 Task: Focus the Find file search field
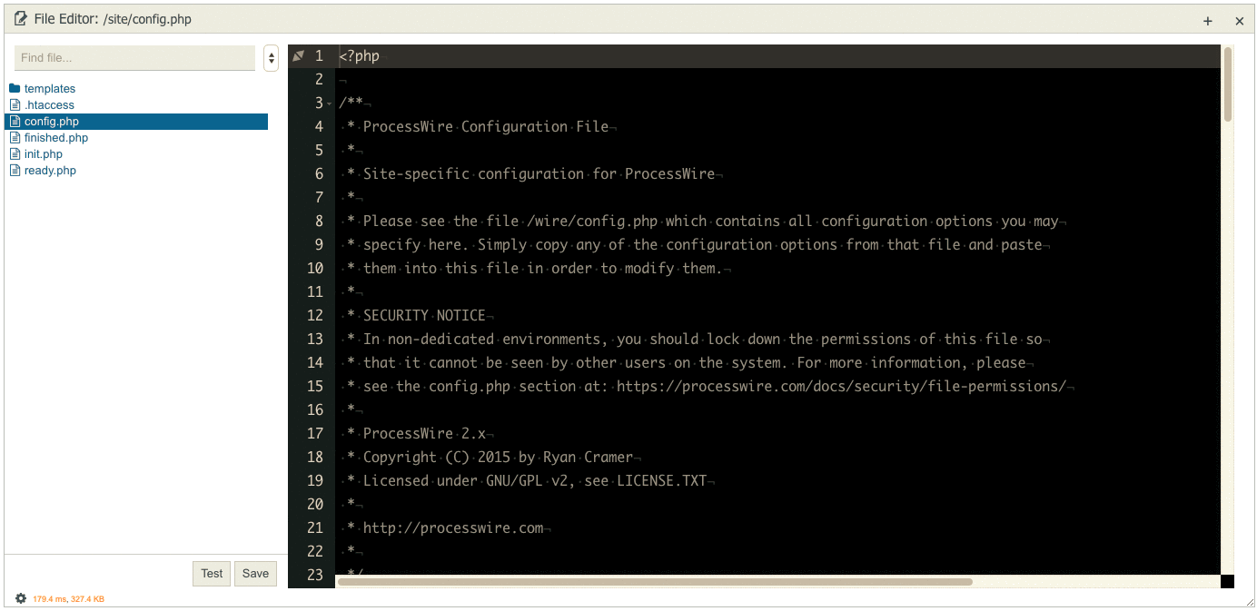coord(134,58)
